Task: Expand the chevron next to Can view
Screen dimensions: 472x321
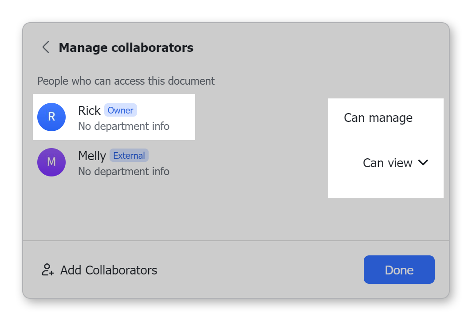Action: 423,163
